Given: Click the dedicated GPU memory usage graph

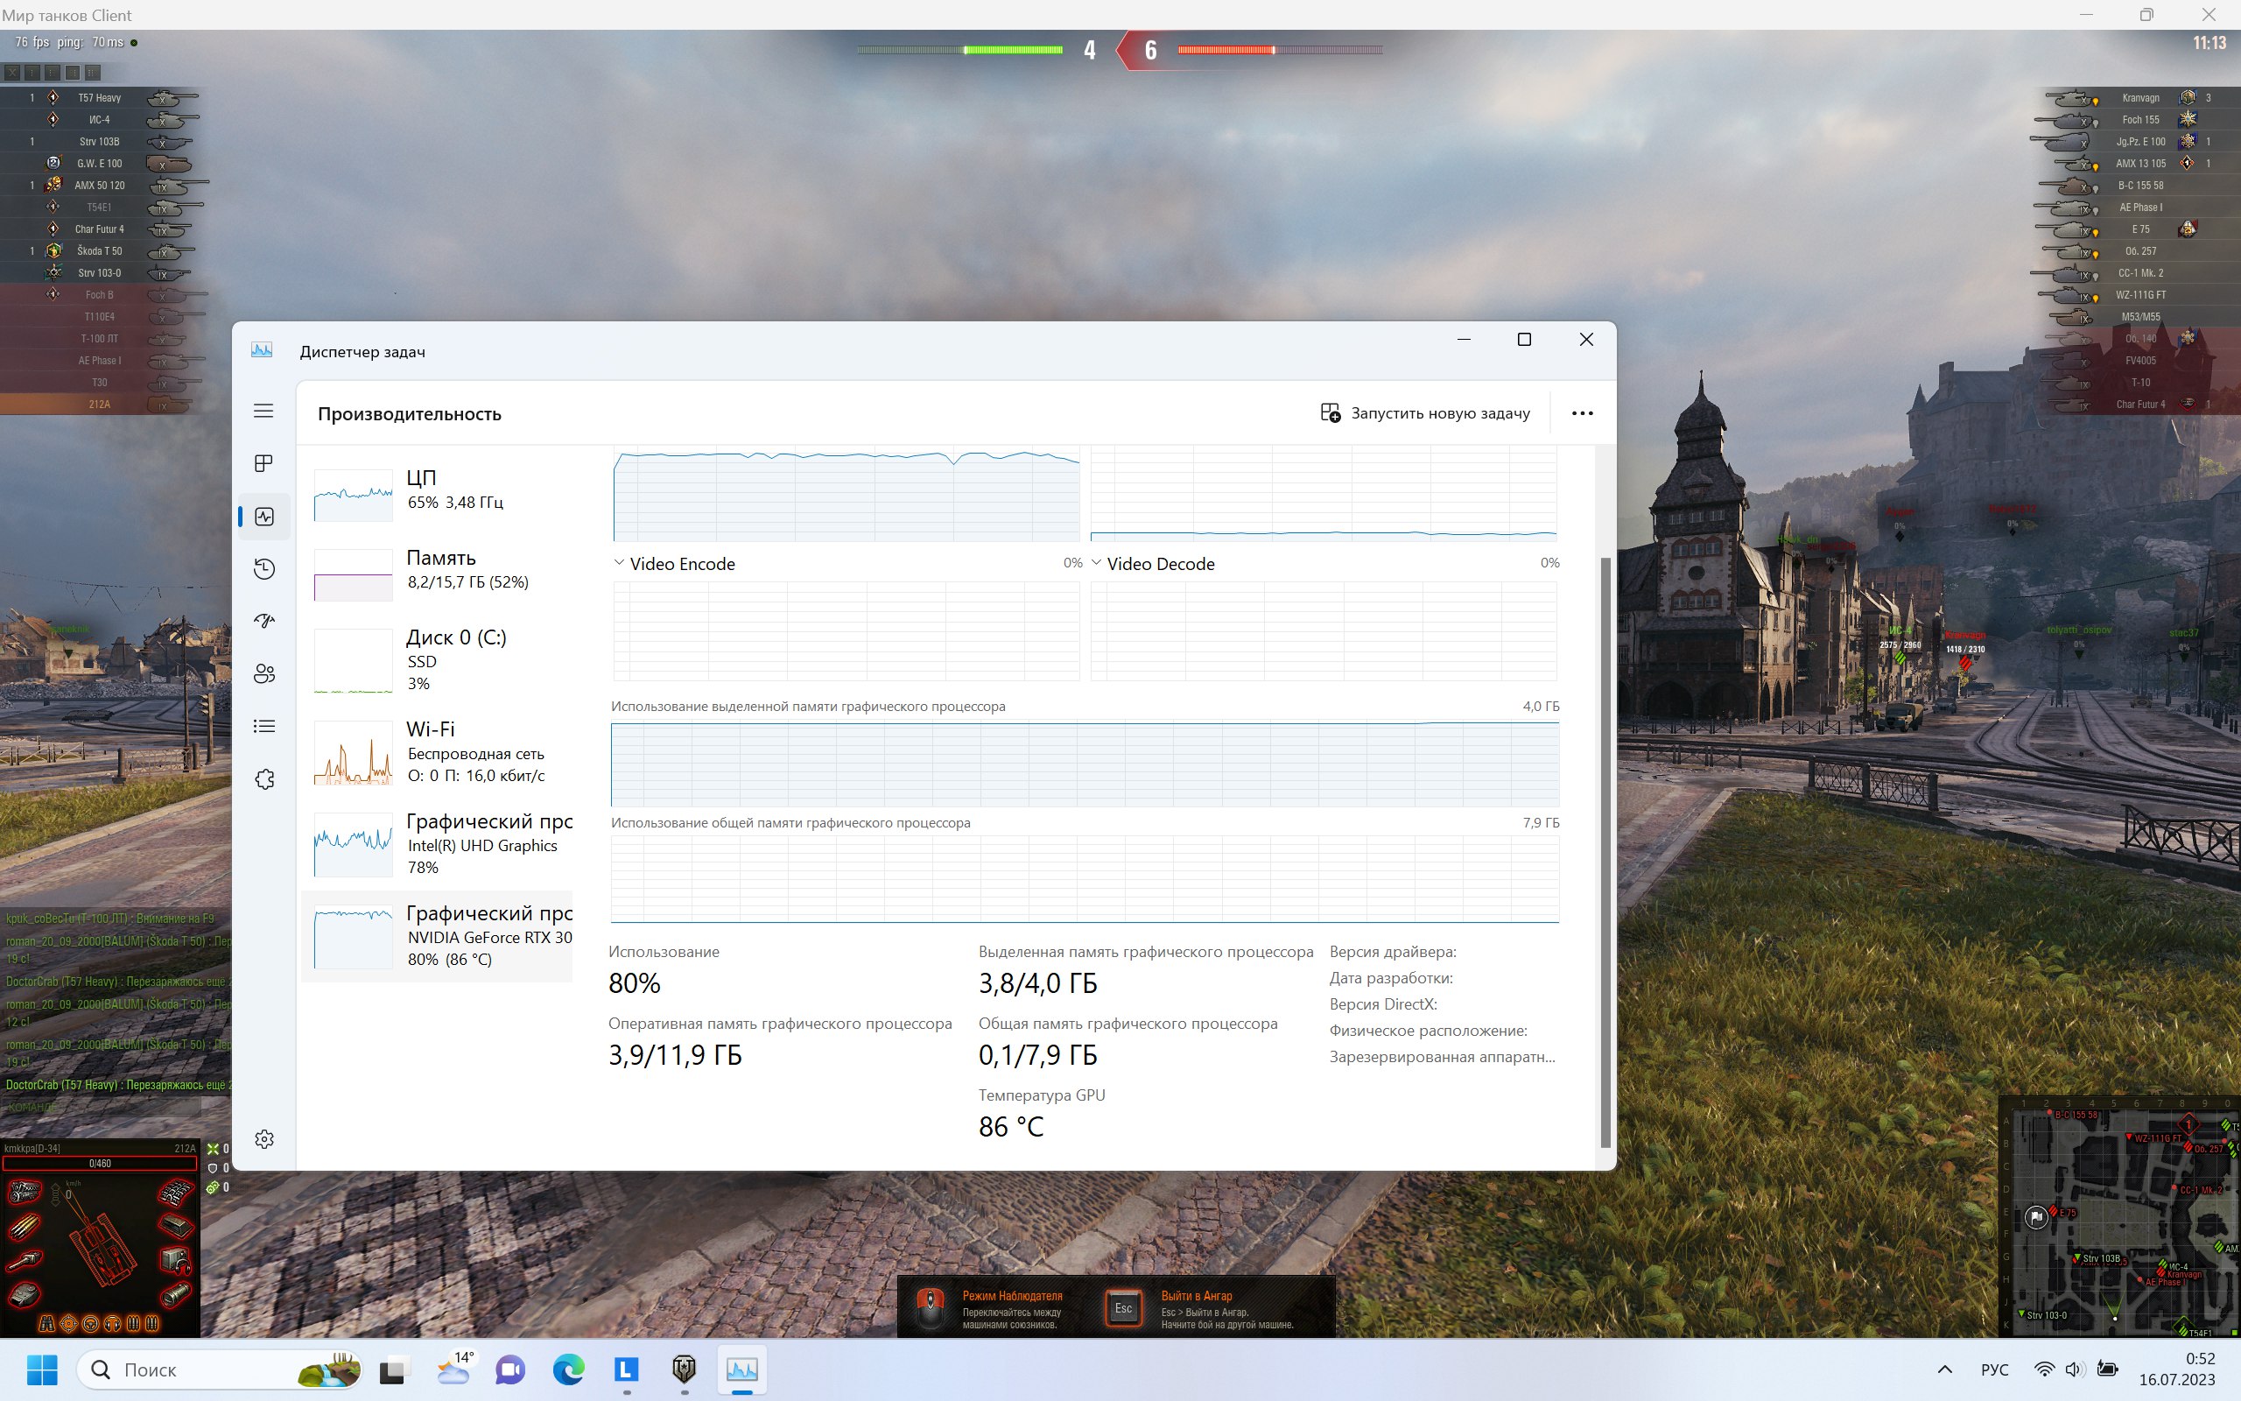Looking at the screenshot, I should [1085, 764].
